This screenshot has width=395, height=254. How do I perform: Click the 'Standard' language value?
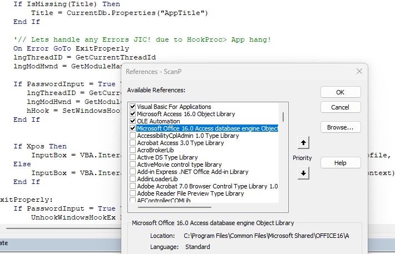coord(197,247)
